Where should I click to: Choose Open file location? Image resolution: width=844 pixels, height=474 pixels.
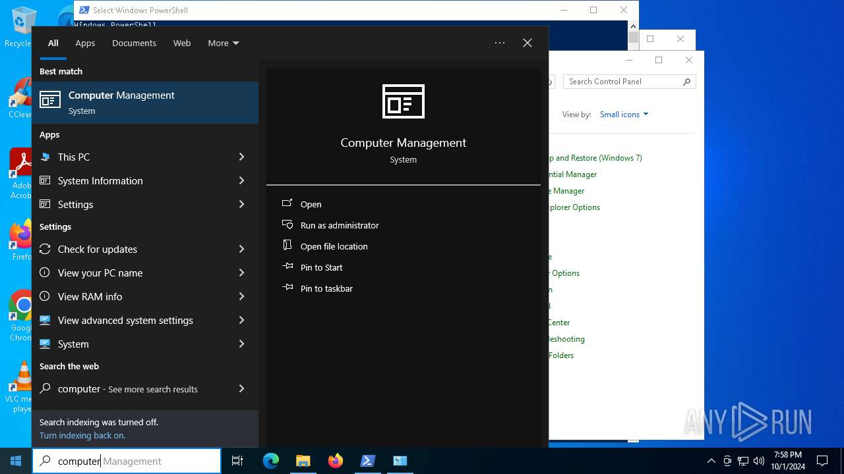pos(334,246)
